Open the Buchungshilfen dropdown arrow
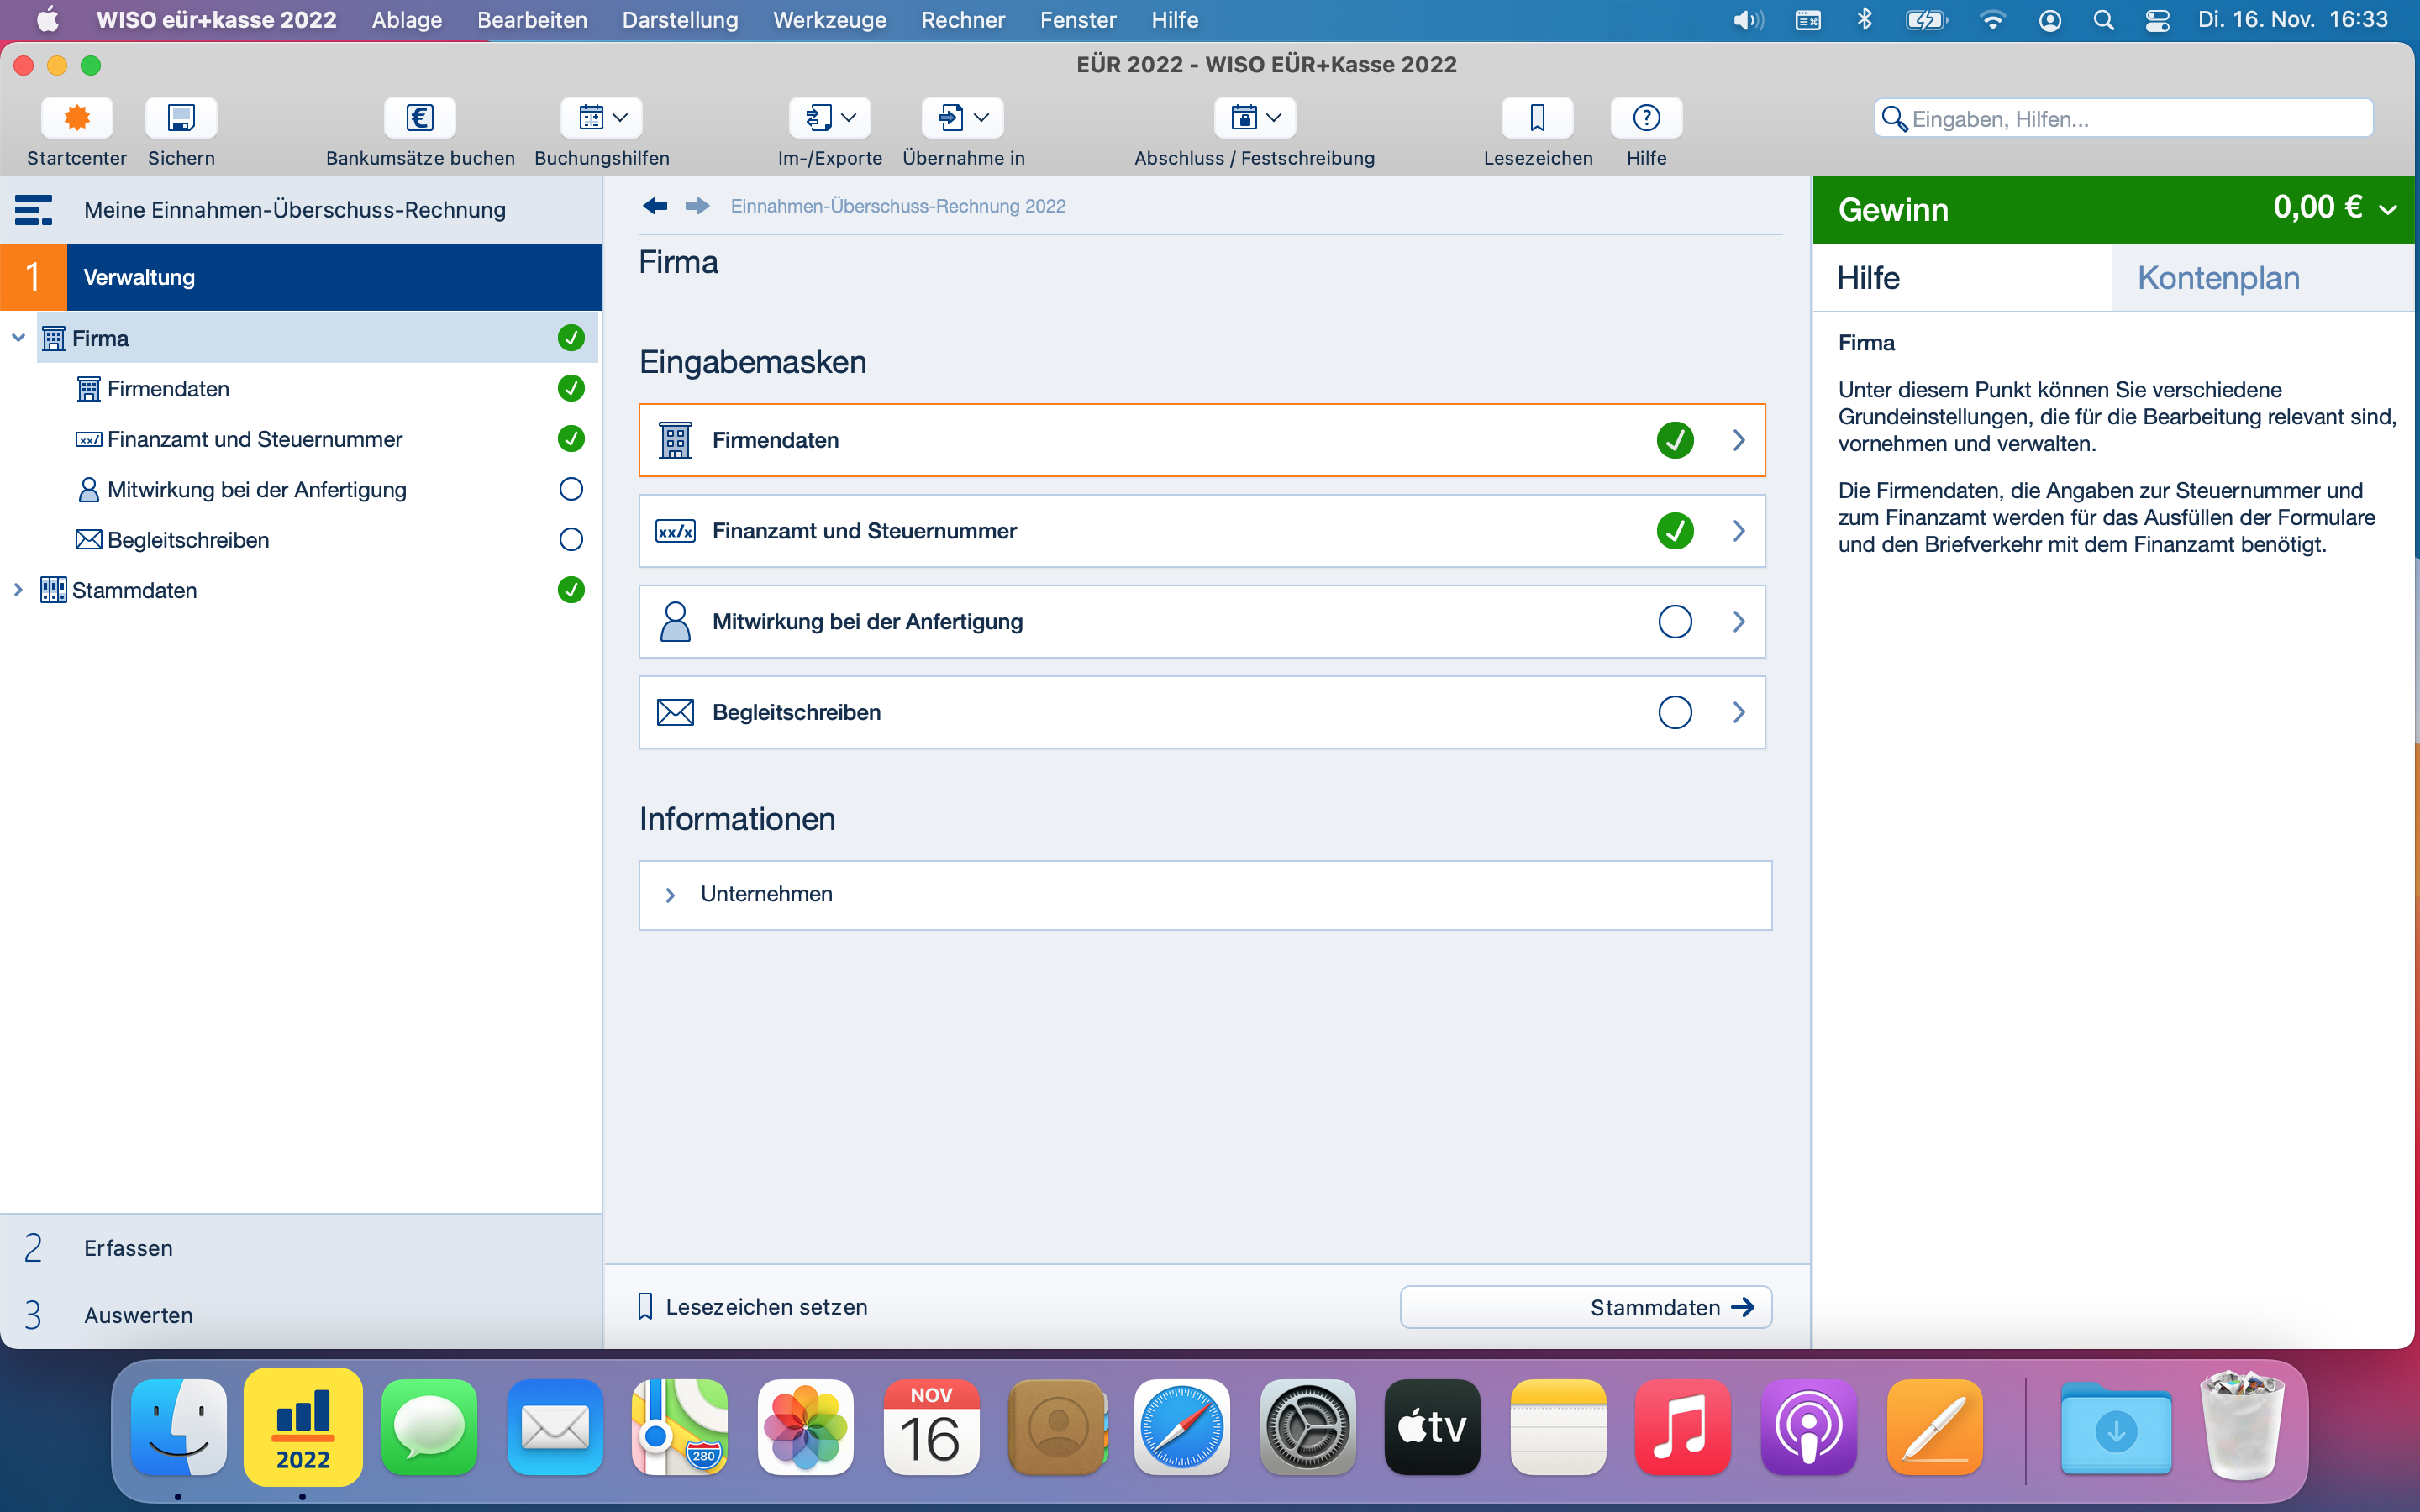2420x1512 pixels. (620, 118)
